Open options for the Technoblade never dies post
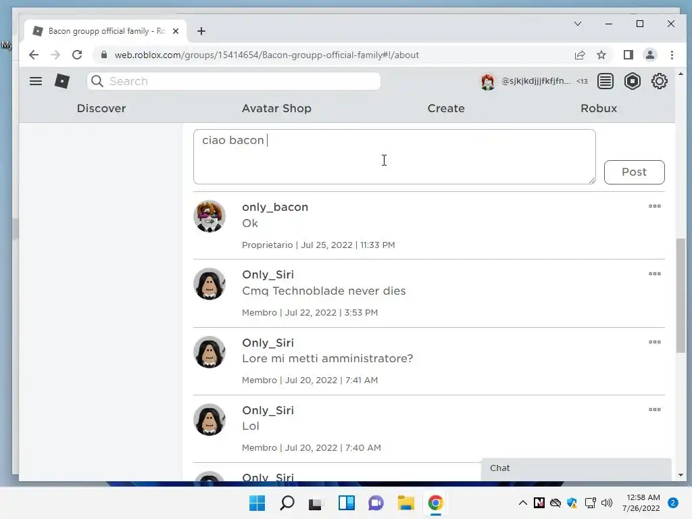 coord(654,274)
